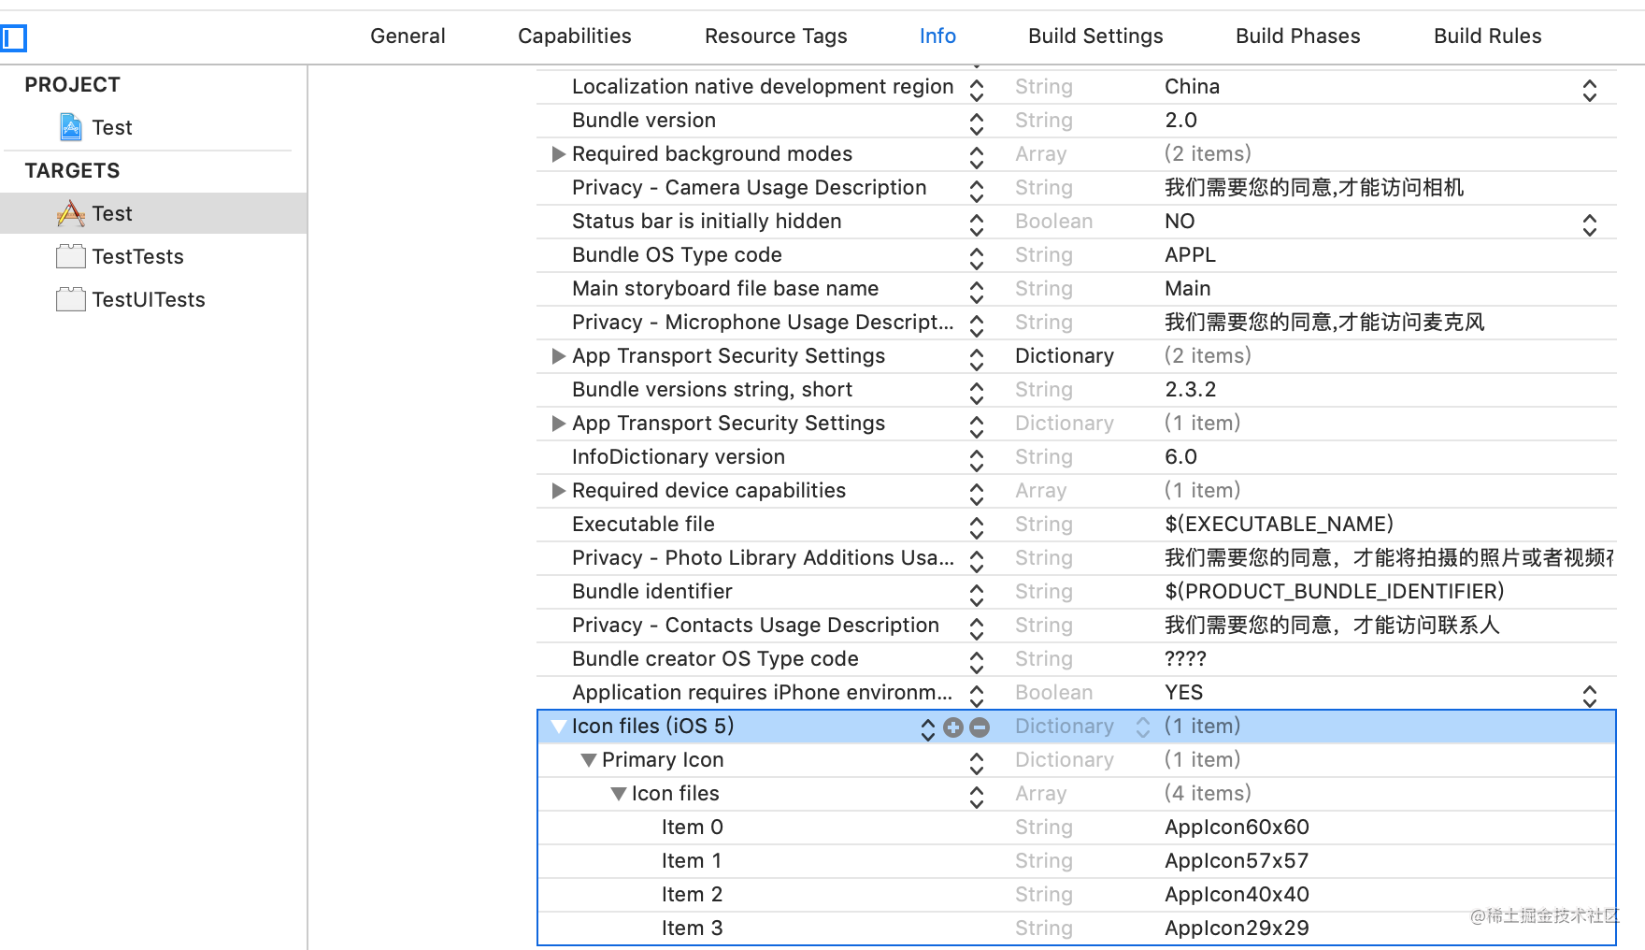Click the Test target app icon

pyautogui.click(x=71, y=213)
